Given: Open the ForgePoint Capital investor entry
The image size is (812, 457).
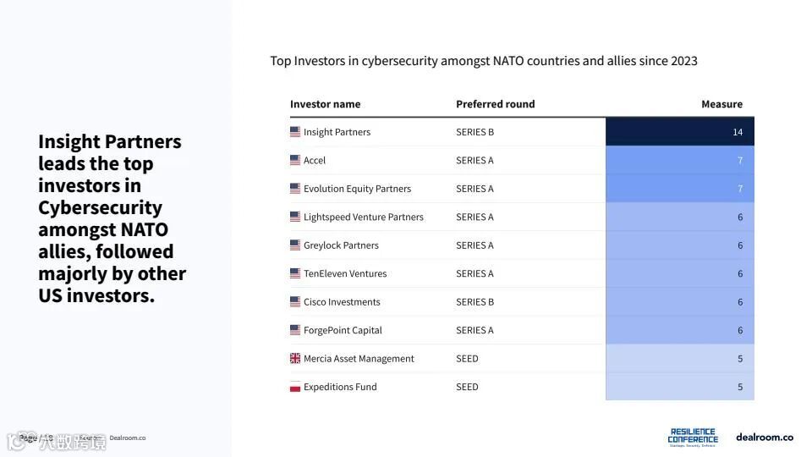Looking at the screenshot, I should click(343, 330).
